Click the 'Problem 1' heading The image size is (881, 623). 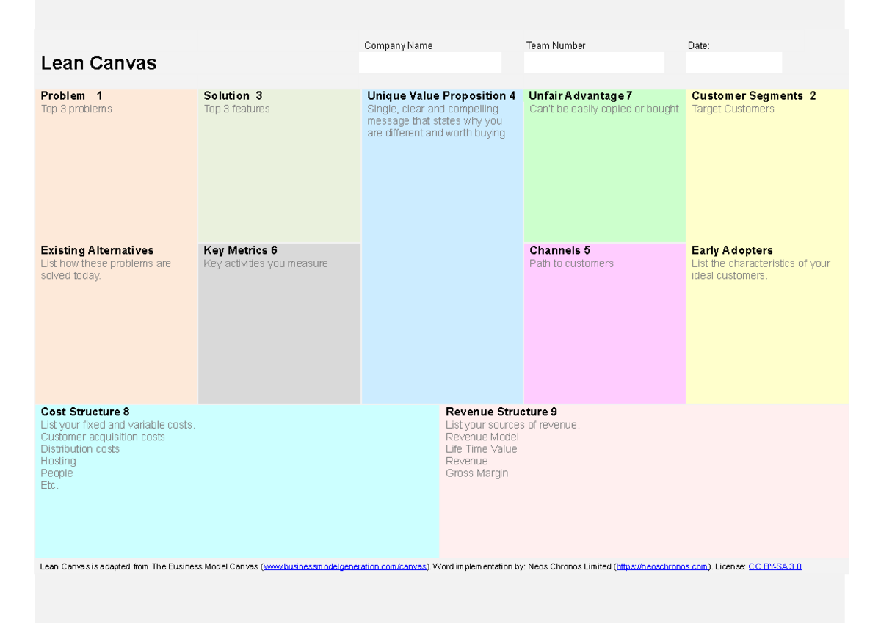coord(72,96)
